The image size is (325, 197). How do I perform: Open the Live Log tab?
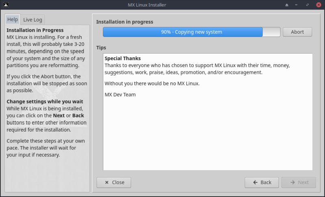(x=32, y=20)
